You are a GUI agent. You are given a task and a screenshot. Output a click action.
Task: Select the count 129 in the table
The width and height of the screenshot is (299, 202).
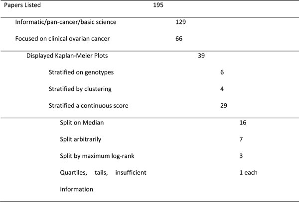click(x=181, y=22)
